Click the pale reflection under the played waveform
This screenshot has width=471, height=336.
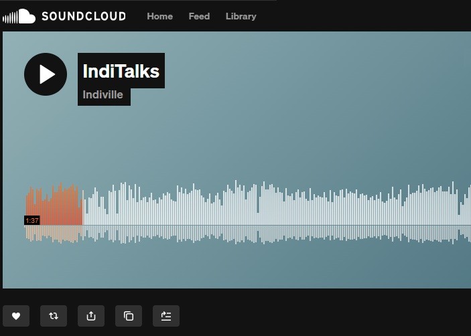[54, 234]
